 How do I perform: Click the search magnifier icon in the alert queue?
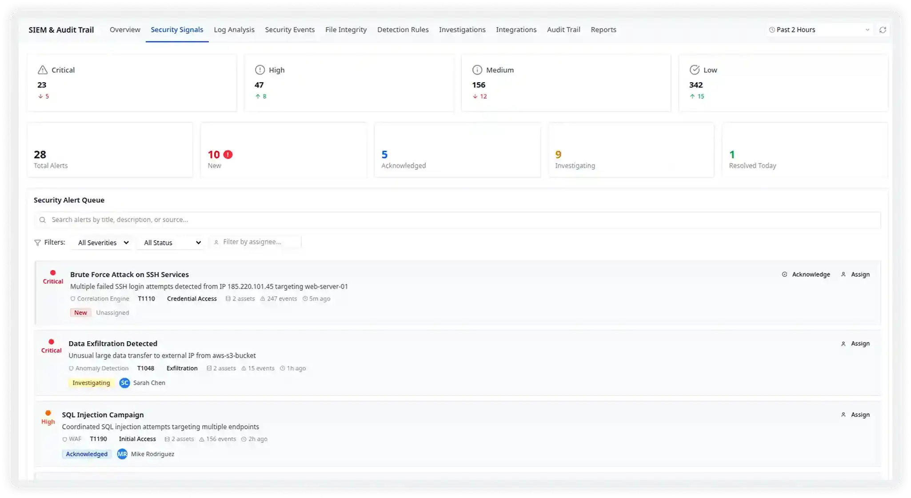tap(43, 219)
